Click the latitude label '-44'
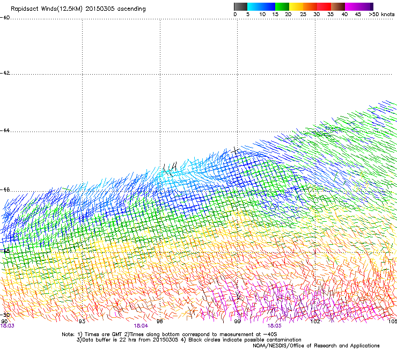Image resolution: width=397 pixels, height=349 pixels. click(x=5, y=130)
